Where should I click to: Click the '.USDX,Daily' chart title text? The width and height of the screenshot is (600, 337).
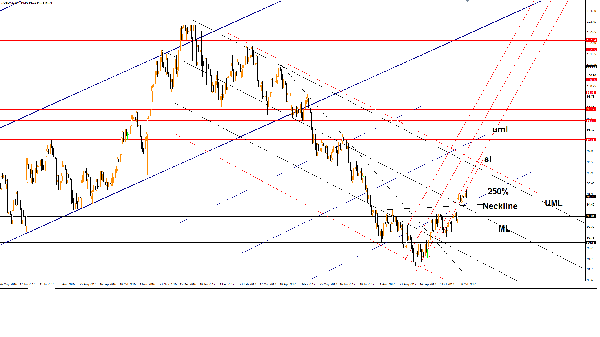[x=10, y=3]
